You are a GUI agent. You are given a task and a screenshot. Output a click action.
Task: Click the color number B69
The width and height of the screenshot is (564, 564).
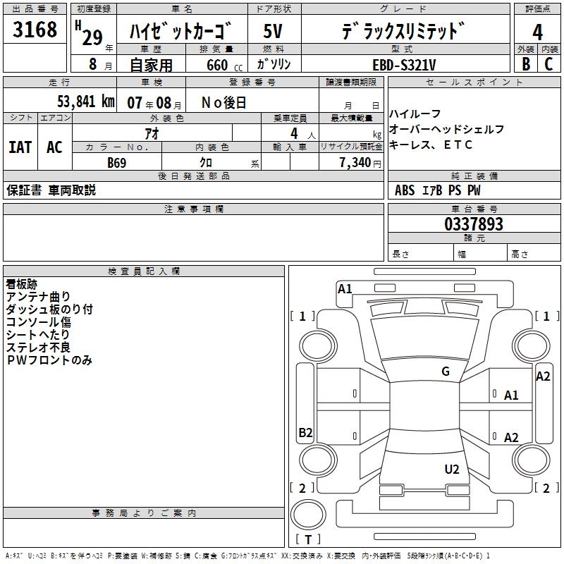[x=117, y=163]
